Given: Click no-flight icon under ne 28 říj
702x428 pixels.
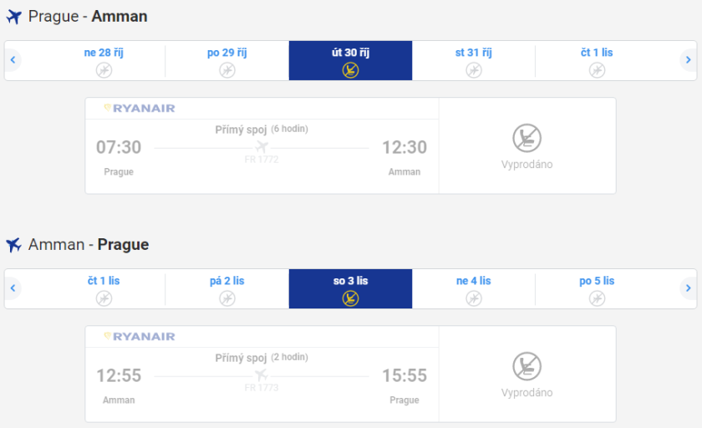Looking at the screenshot, I should [104, 70].
